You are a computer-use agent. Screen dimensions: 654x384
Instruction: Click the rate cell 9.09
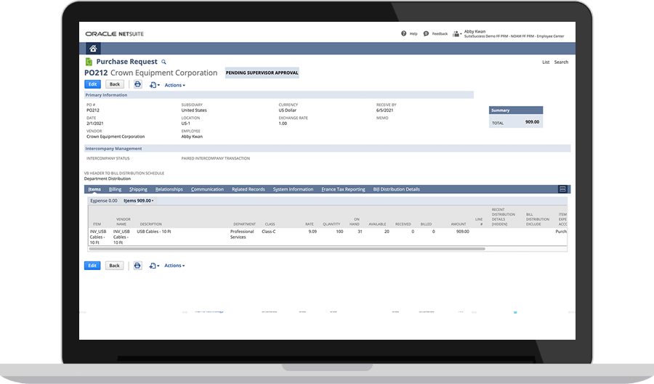pos(312,232)
